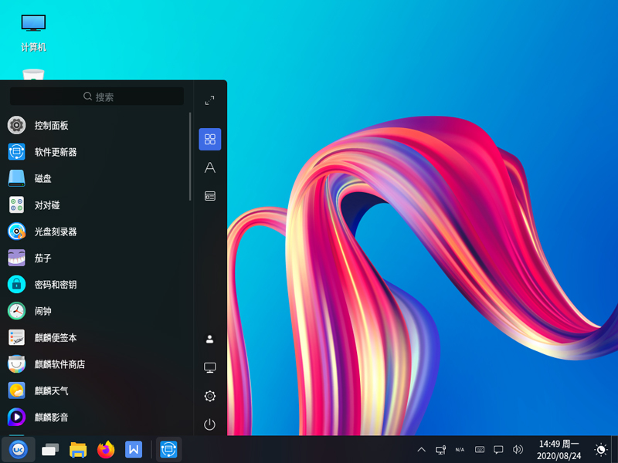The width and height of the screenshot is (618, 463).
Task: Click the start menu button on the taskbar
Action: point(18,449)
